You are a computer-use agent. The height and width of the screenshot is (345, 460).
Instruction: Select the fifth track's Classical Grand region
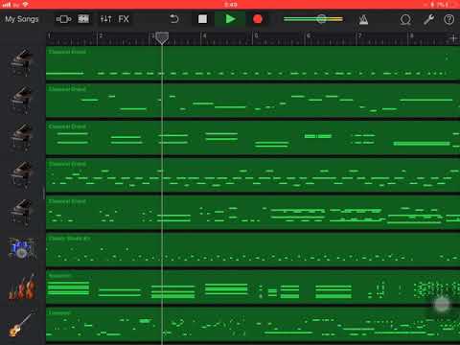(x=253, y=213)
